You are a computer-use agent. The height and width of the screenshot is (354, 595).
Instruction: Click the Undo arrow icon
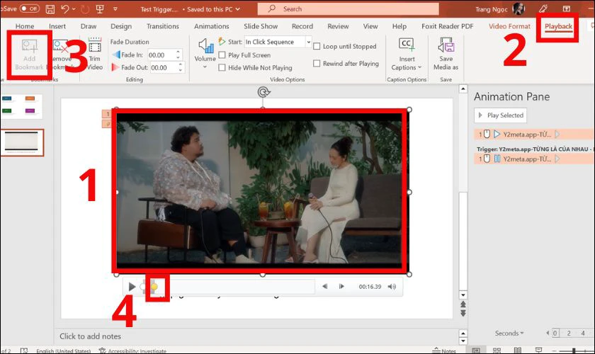tap(65, 8)
